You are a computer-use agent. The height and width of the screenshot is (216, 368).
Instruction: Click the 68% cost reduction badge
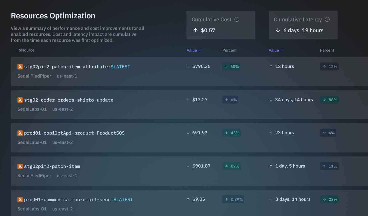point(231,66)
